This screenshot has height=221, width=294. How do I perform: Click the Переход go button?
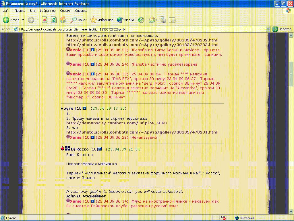tap(282, 29)
